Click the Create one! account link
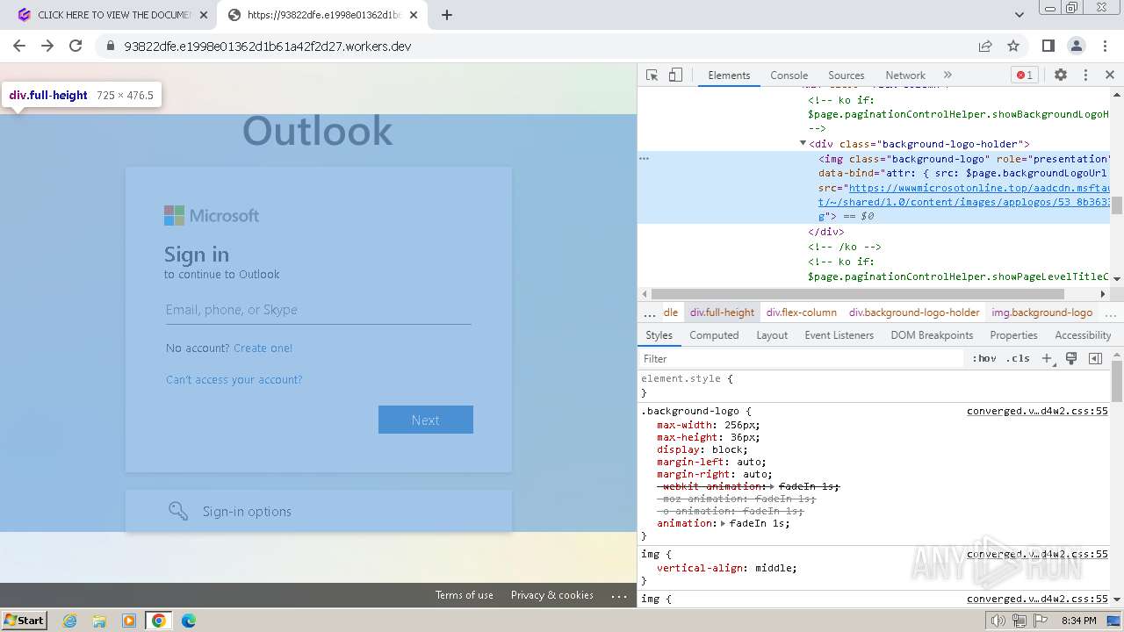 263,348
